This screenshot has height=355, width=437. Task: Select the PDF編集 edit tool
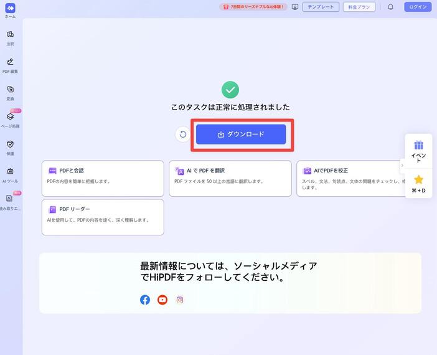11,65
